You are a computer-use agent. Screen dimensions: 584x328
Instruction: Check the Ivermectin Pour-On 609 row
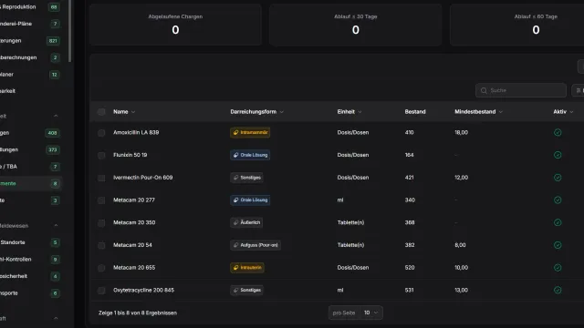(x=101, y=178)
